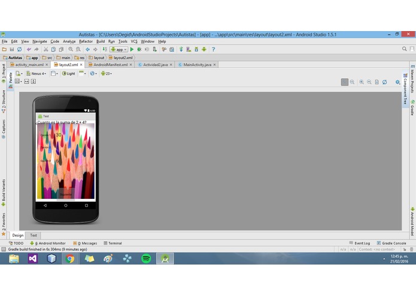Open the Terminal tool window

[113, 243]
